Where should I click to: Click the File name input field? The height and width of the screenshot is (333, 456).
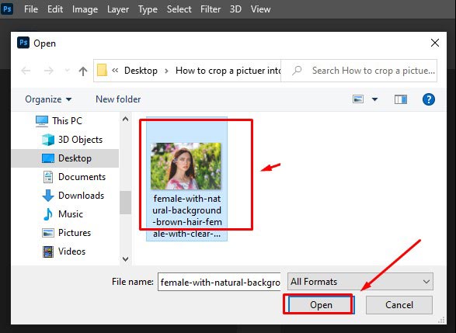click(219, 282)
